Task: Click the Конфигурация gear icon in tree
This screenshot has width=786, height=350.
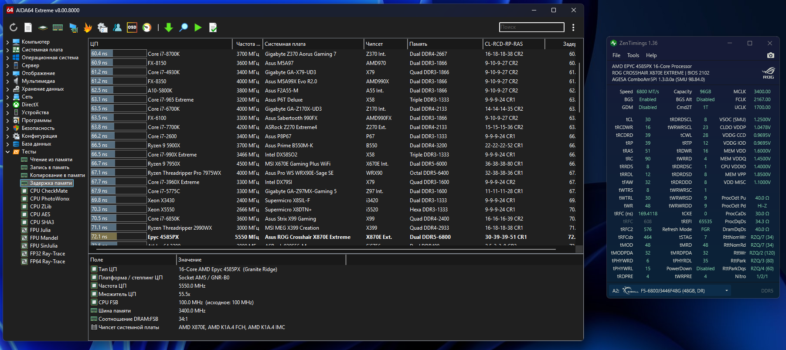Action: [16, 136]
